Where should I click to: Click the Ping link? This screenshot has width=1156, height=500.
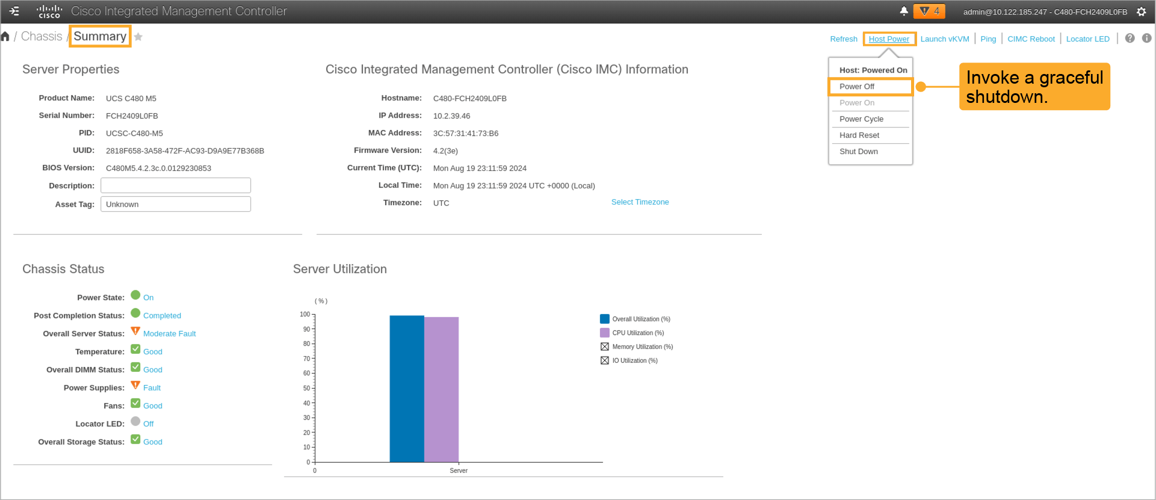click(988, 39)
